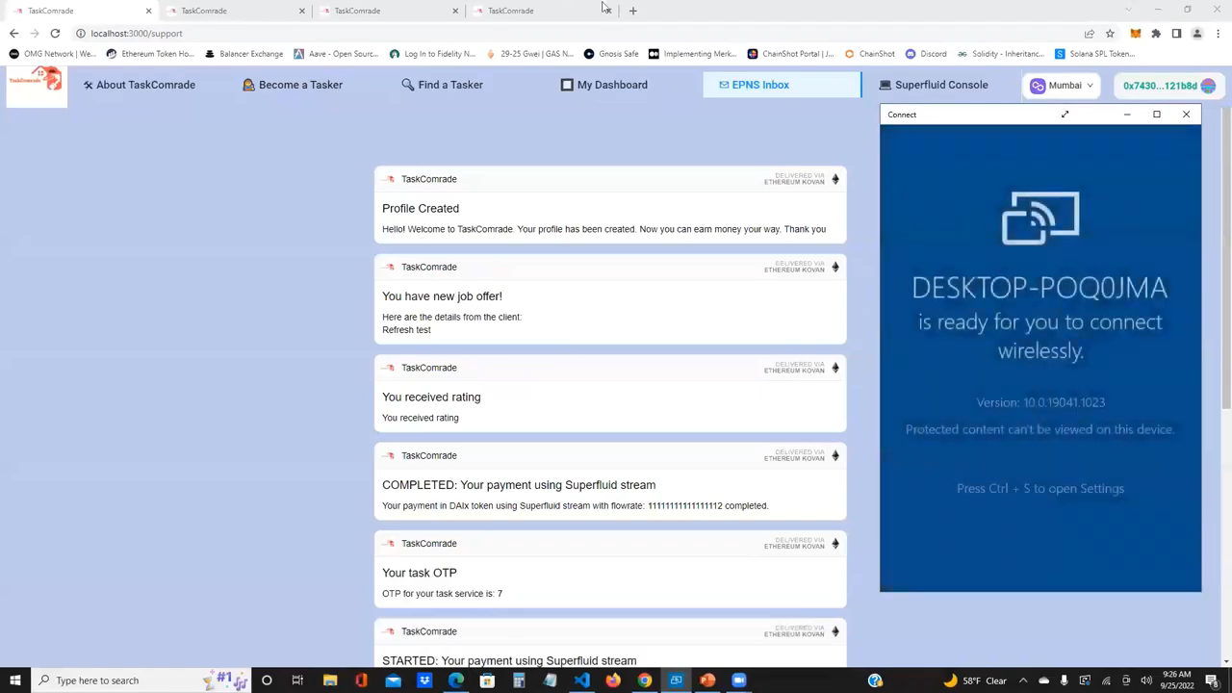Image resolution: width=1232 pixels, height=693 pixels.
Task: Open VS Code from taskbar
Action: (x=581, y=680)
